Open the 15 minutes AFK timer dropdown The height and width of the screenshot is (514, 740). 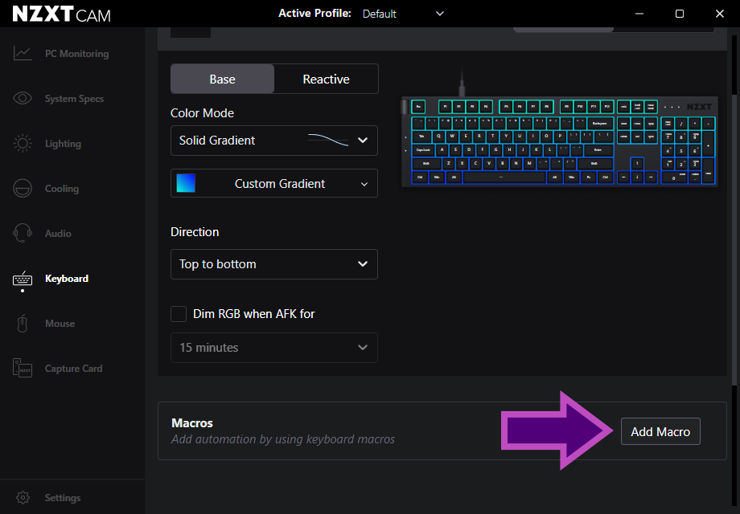[273, 347]
